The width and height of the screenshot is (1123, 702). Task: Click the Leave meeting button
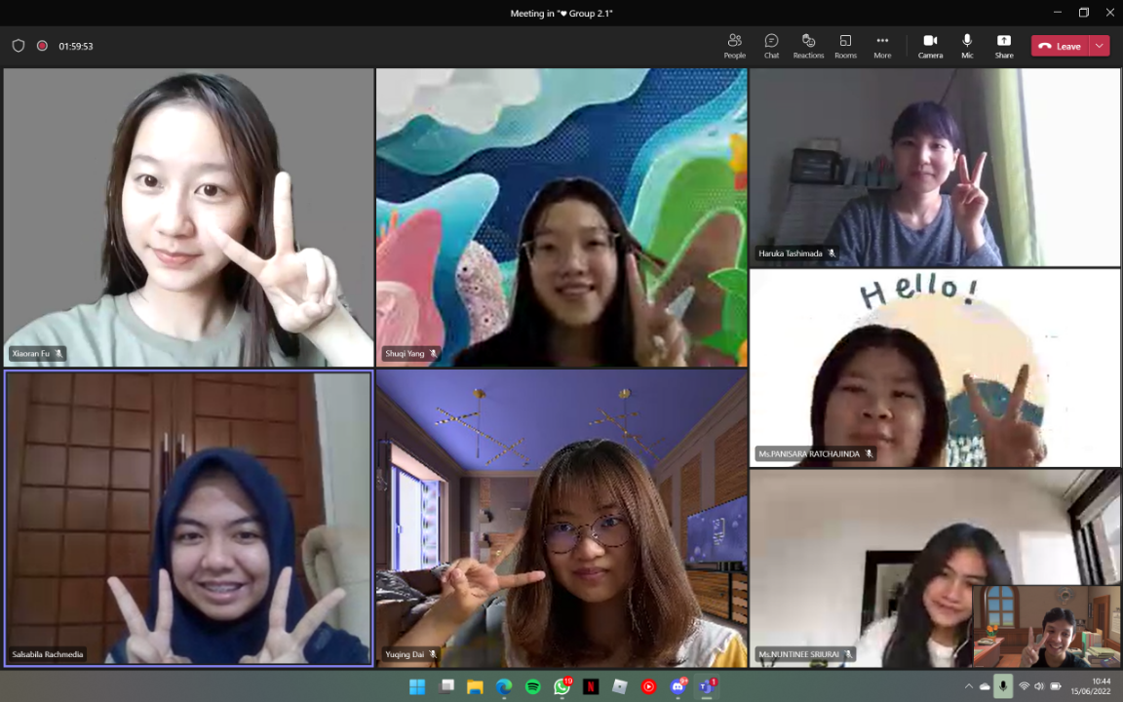pyautogui.click(x=1061, y=46)
